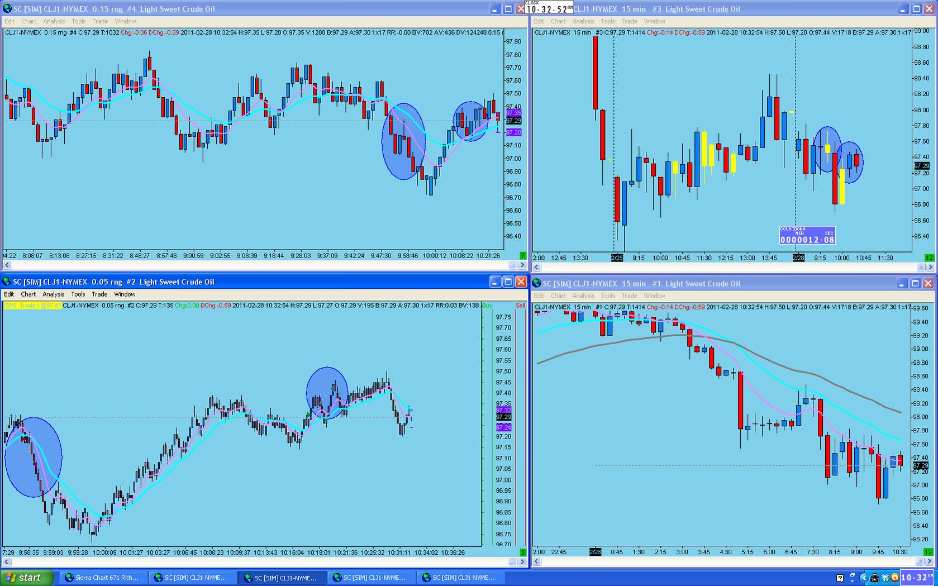Open the Window menu in the #3 chart window
Screen dimensions: 938x586
[654, 21]
